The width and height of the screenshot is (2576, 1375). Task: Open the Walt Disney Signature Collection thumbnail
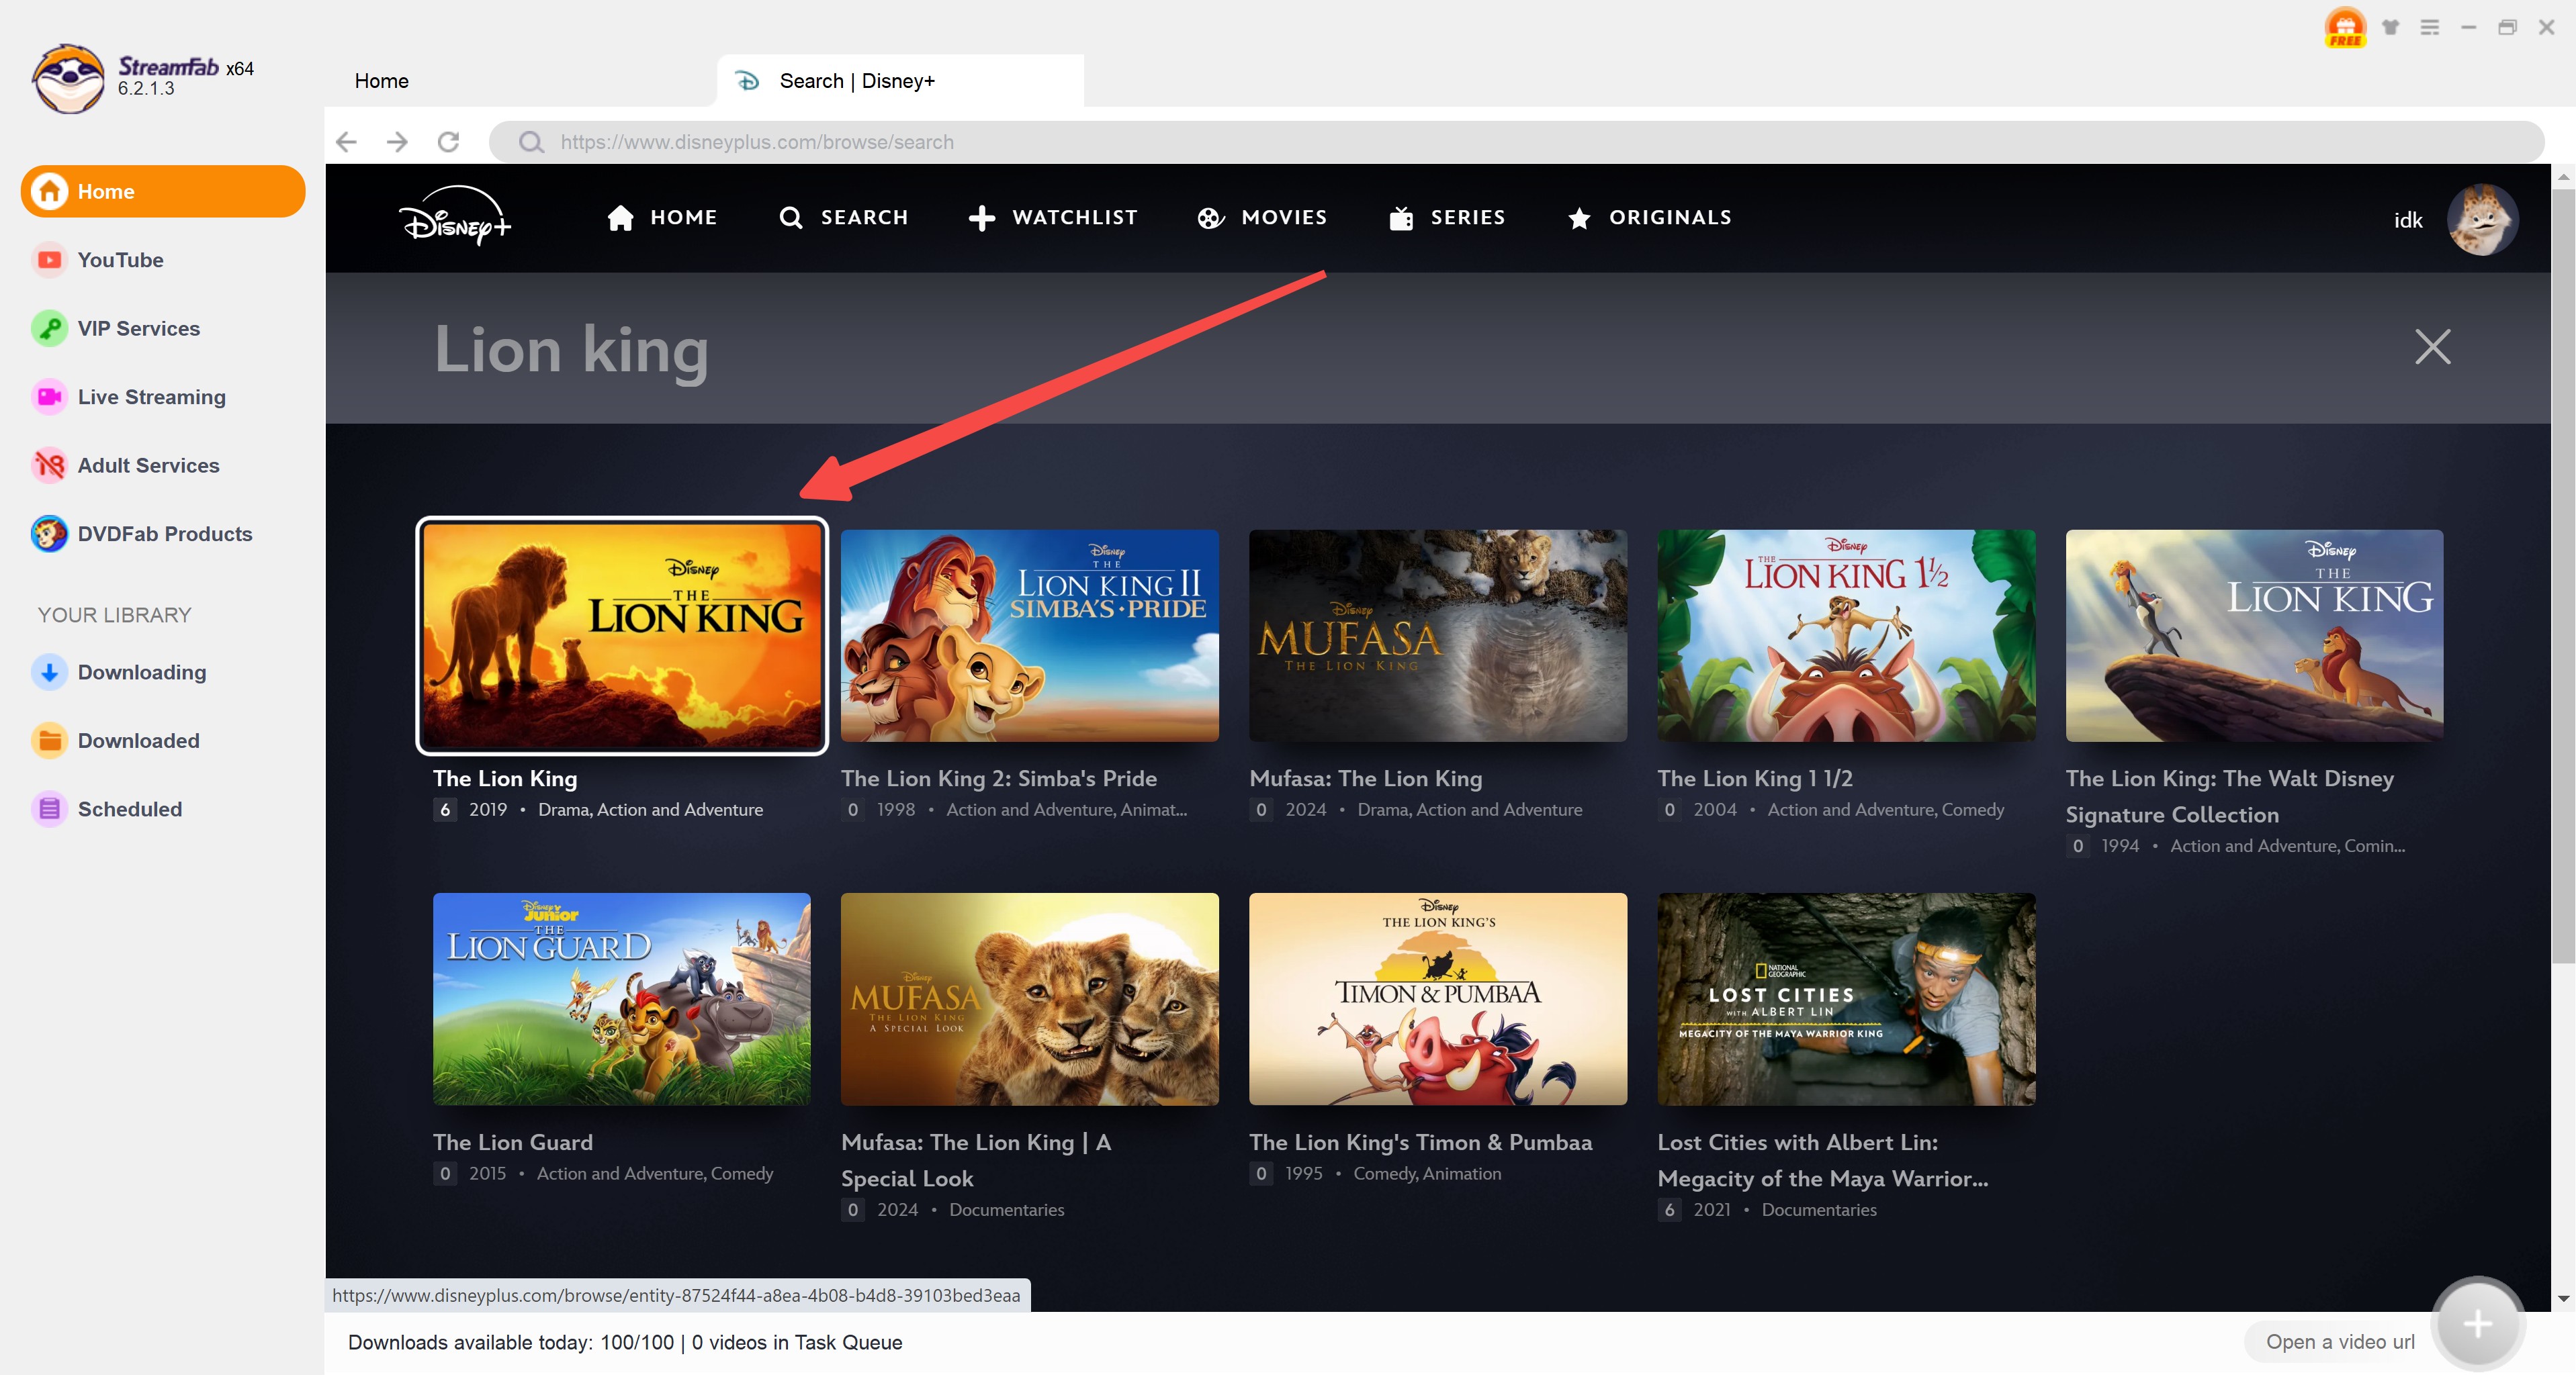coord(2254,636)
